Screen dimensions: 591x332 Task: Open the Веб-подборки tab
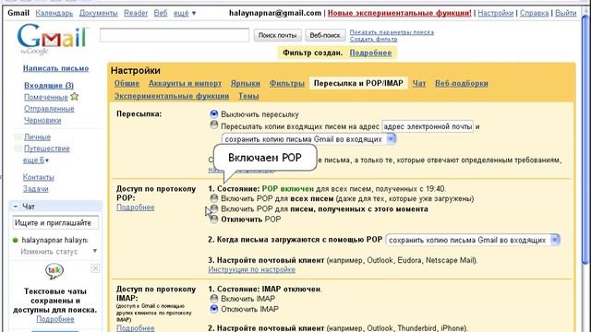coord(462,84)
